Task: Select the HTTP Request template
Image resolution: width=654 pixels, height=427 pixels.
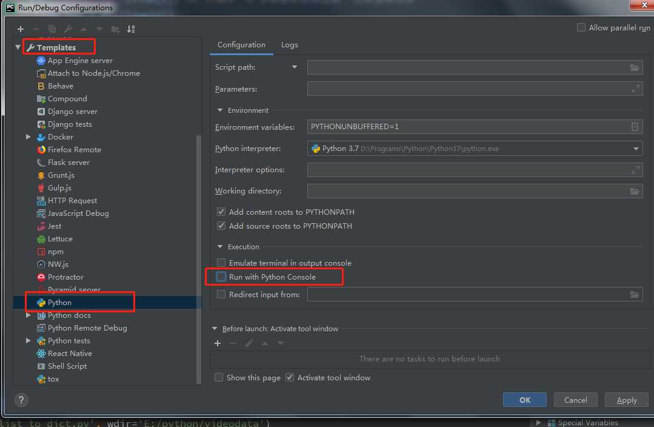Action: click(67, 200)
